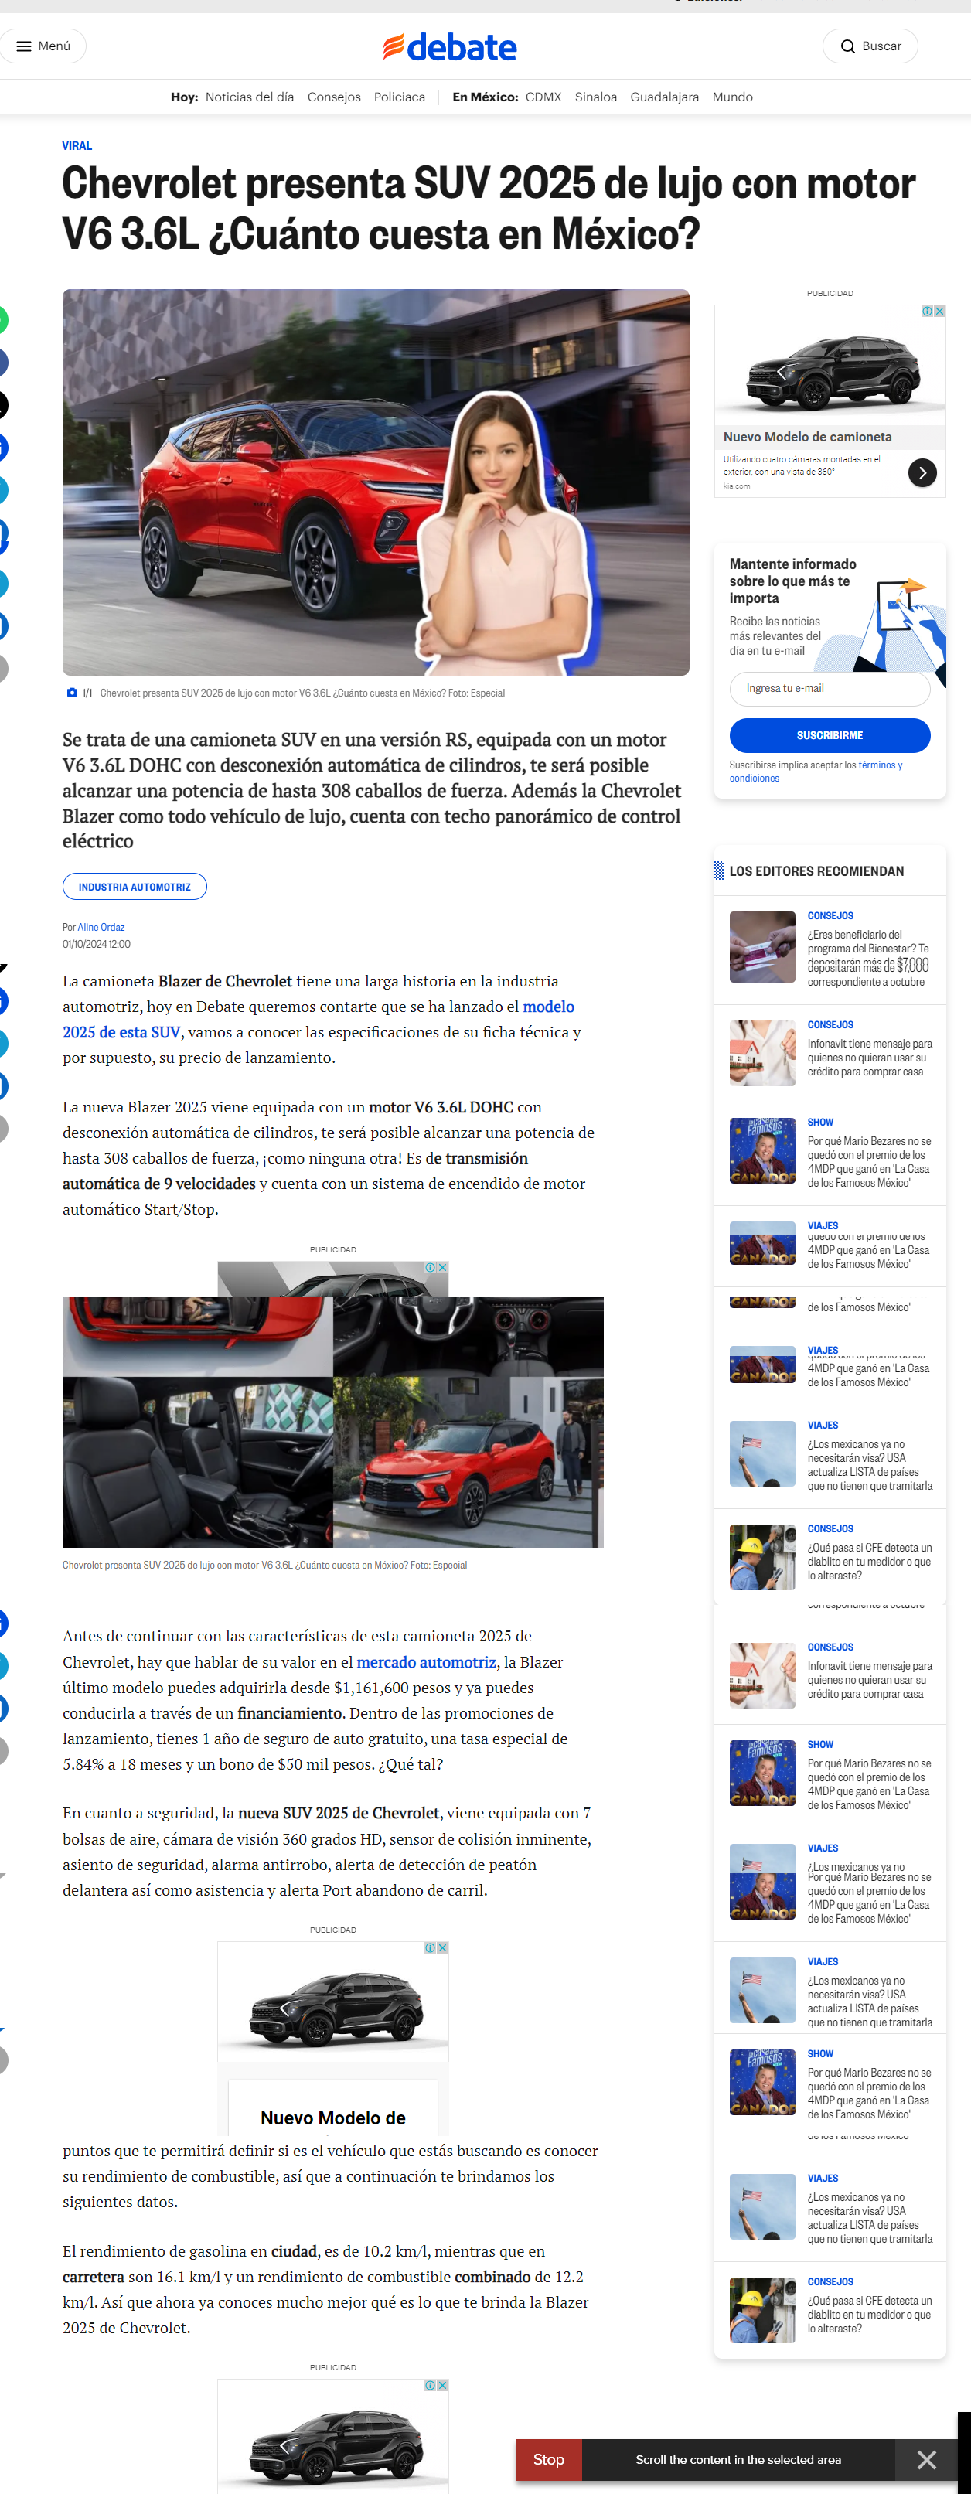Open first 'mexicanos ya no necesitarán visa' article
971x2494 pixels.
pyautogui.click(x=870, y=1465)
